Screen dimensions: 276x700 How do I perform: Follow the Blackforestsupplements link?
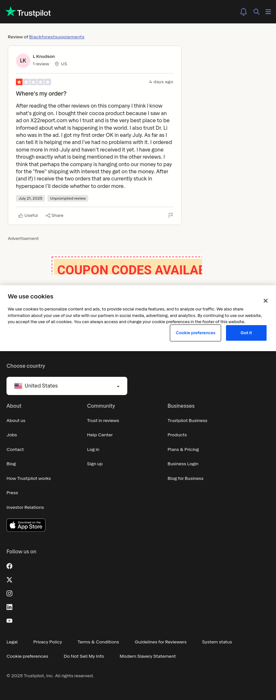[57, 37]
